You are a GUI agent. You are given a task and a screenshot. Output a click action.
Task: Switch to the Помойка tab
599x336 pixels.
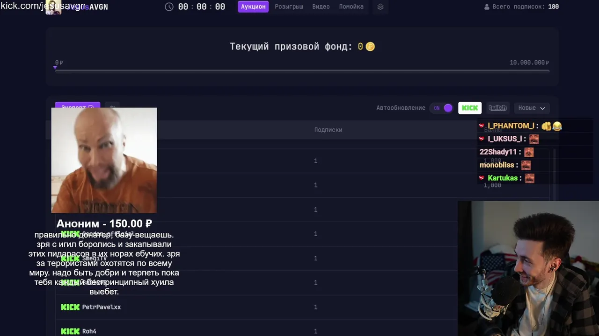351,7
